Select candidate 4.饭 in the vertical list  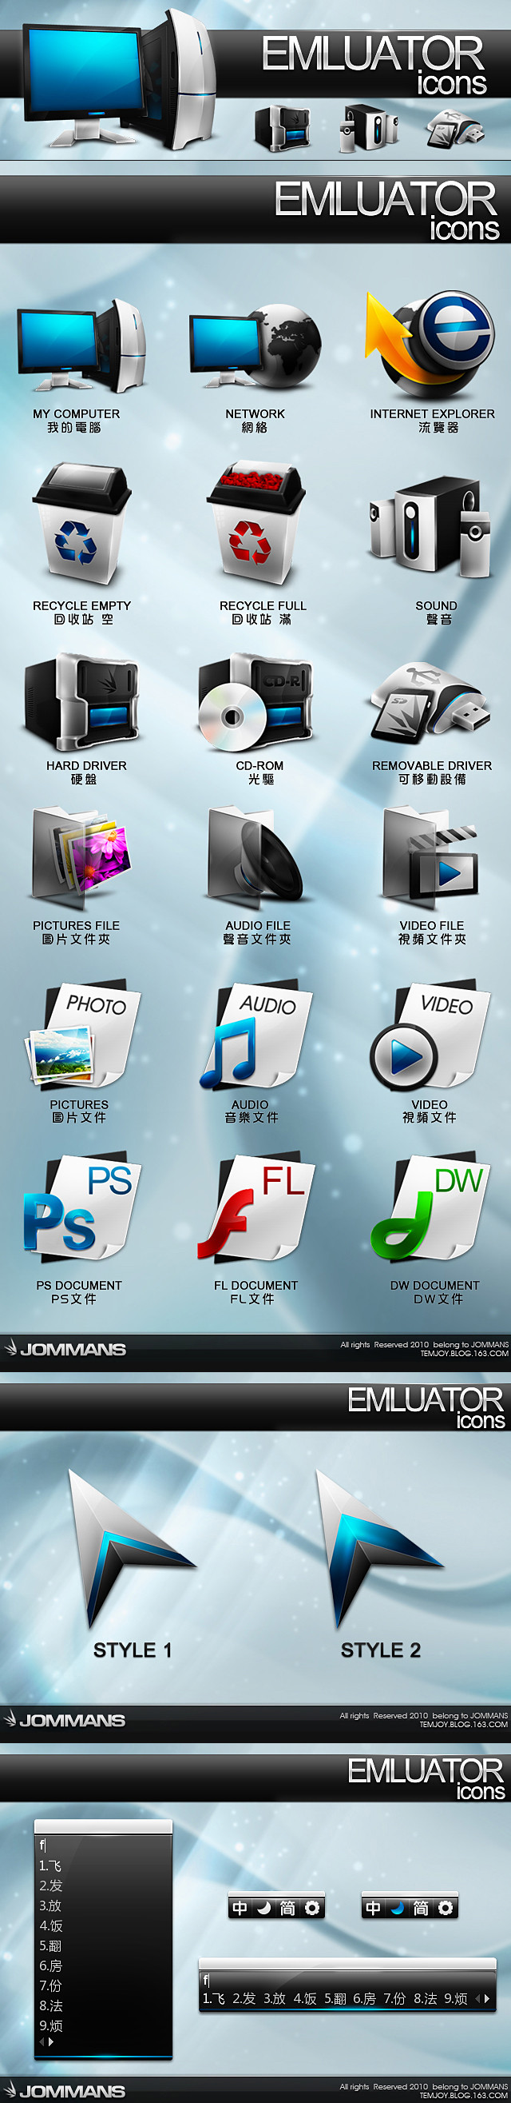tap(50, 1925)
